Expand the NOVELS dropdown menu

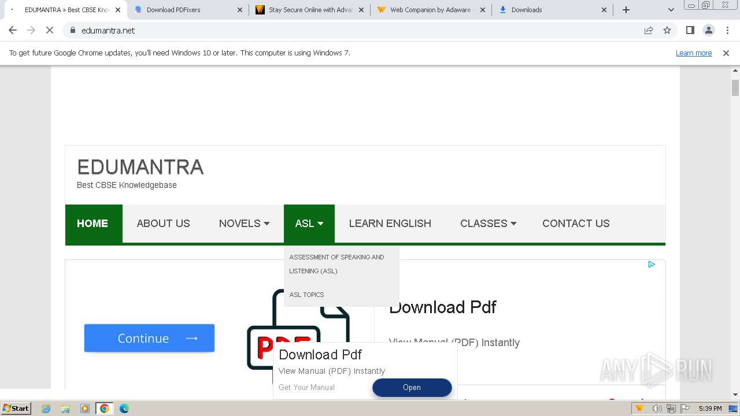[x=244, y=224]
